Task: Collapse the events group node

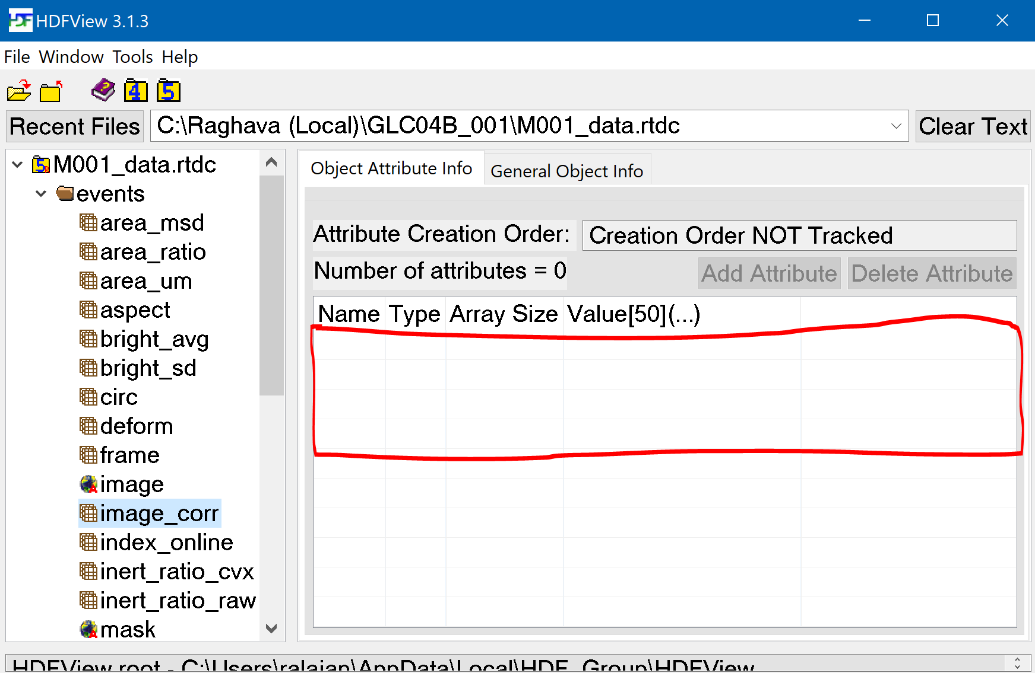Action: (x=40, y=193)
